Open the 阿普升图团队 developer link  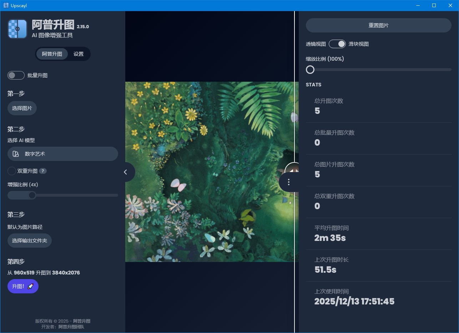tap(71, 327)
